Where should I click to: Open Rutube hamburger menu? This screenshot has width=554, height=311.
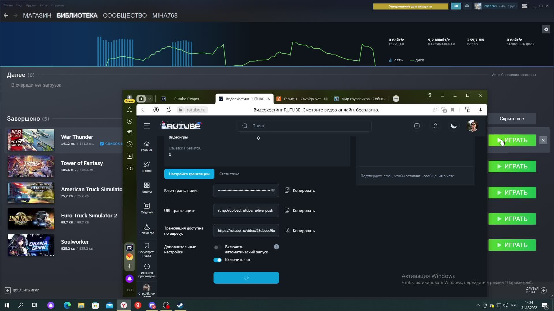click(147, 126)
